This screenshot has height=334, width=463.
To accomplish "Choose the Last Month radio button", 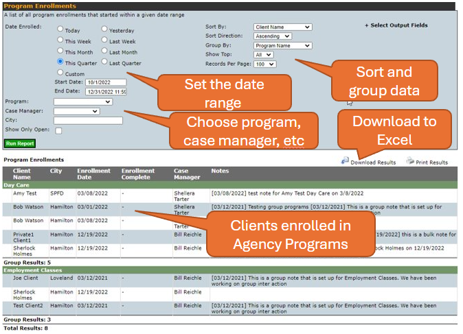I will pyautogui.click(x=104, y=51).
